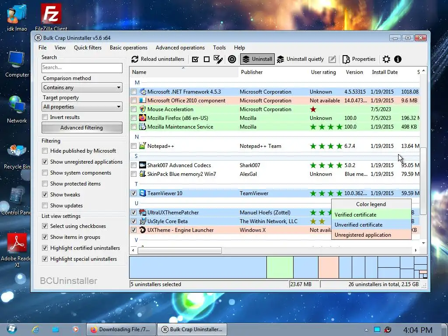Open the Comparison method Contains any dropdown

[x=82, y=87]
